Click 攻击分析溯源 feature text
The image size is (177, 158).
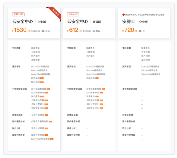[38, 128]
